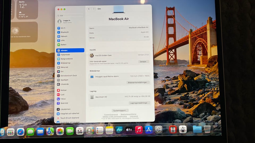
Task: Open Photos from the Dock
Action: [x=60, y=131]
